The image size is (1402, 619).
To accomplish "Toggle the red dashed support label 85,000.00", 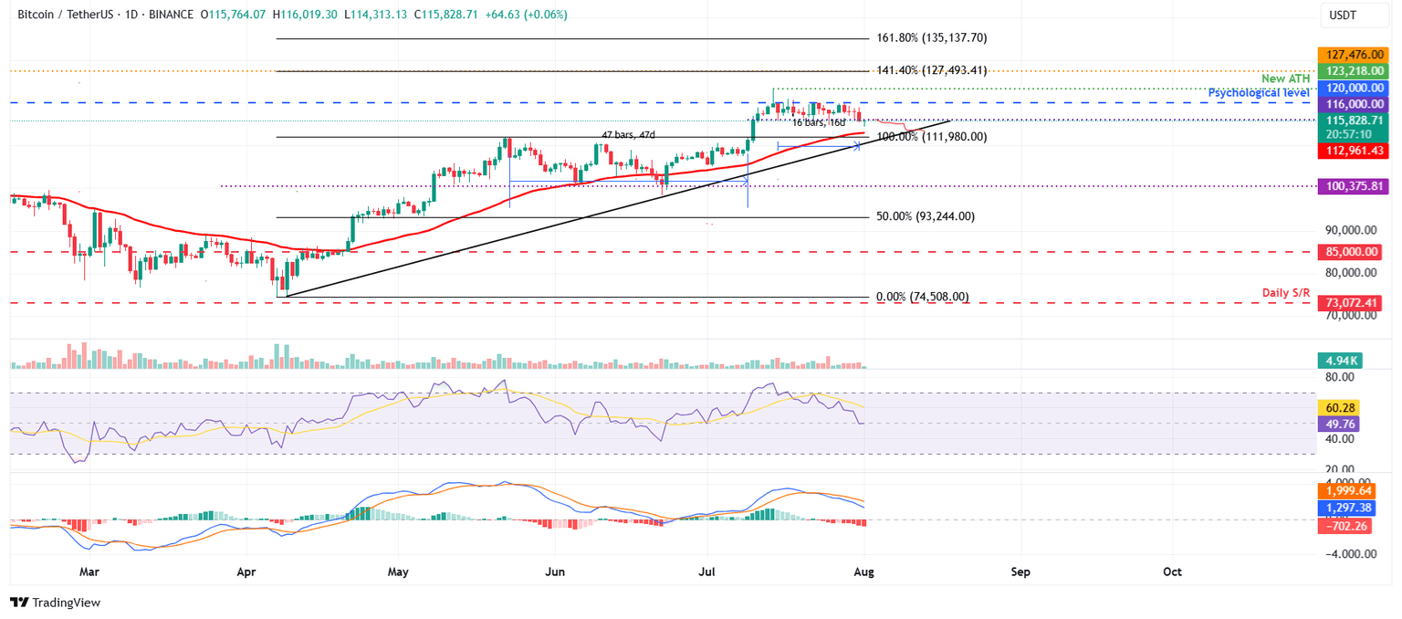I will click(1352, 252).
